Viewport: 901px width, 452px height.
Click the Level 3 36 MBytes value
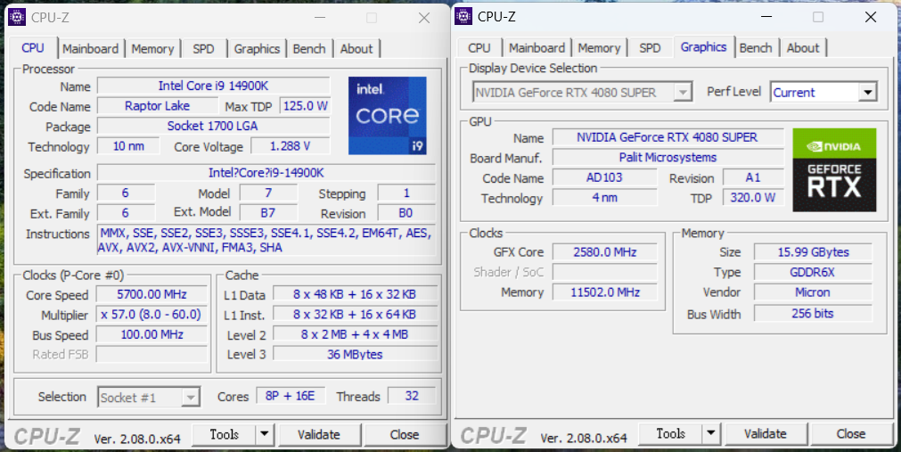click(x=355, y=354)
